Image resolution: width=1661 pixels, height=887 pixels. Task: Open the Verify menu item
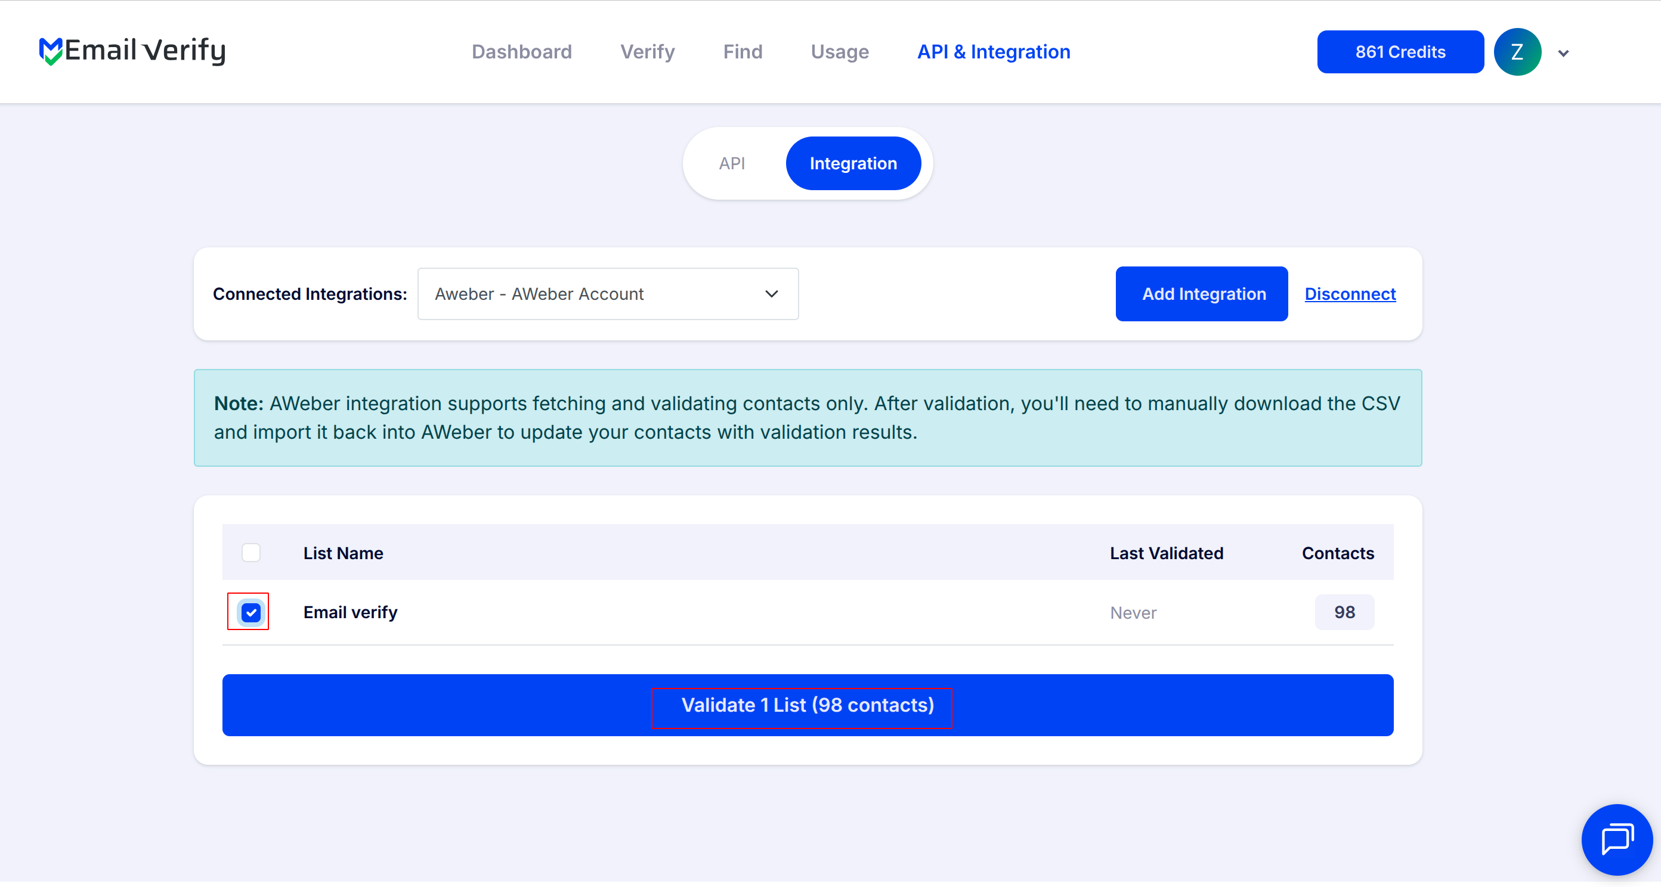tap(647, 52)
